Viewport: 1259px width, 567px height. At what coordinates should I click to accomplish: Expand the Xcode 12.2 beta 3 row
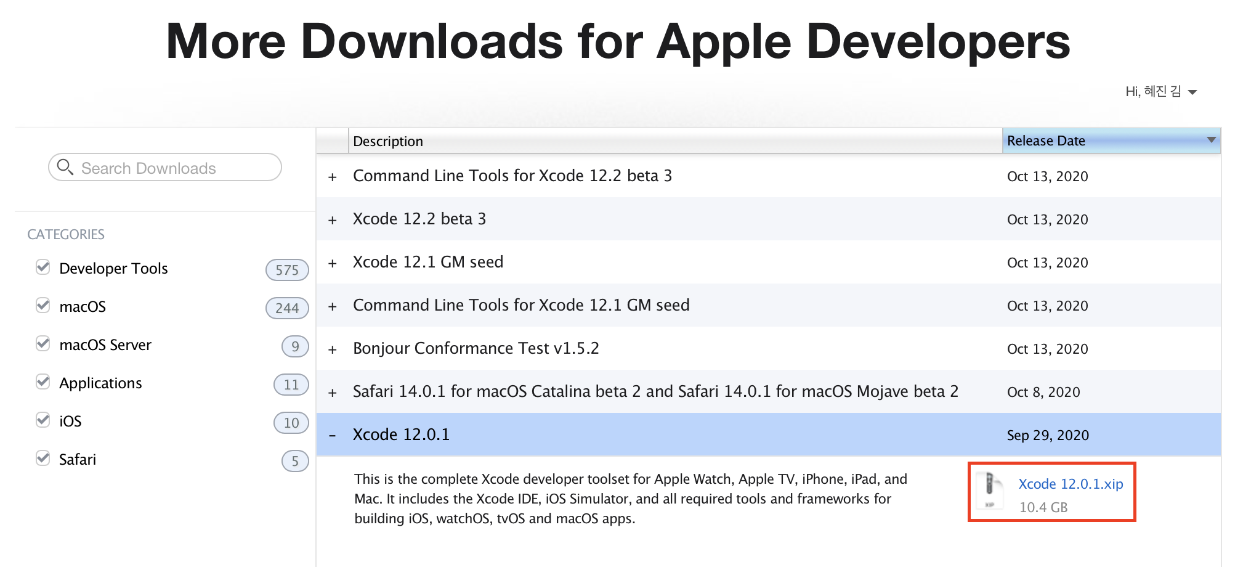click(x=333, y=220)
